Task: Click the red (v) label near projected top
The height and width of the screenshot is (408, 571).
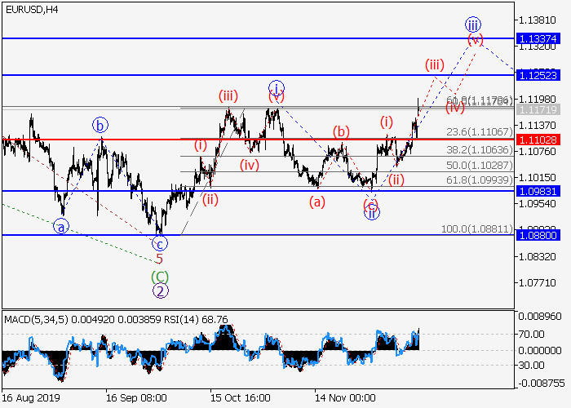Action: [475, 39]
